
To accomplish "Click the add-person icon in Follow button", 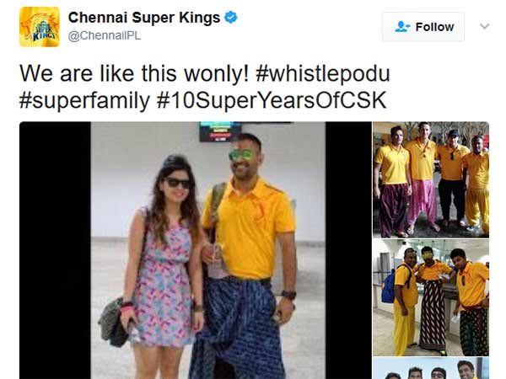I will [x=402, y=27].
